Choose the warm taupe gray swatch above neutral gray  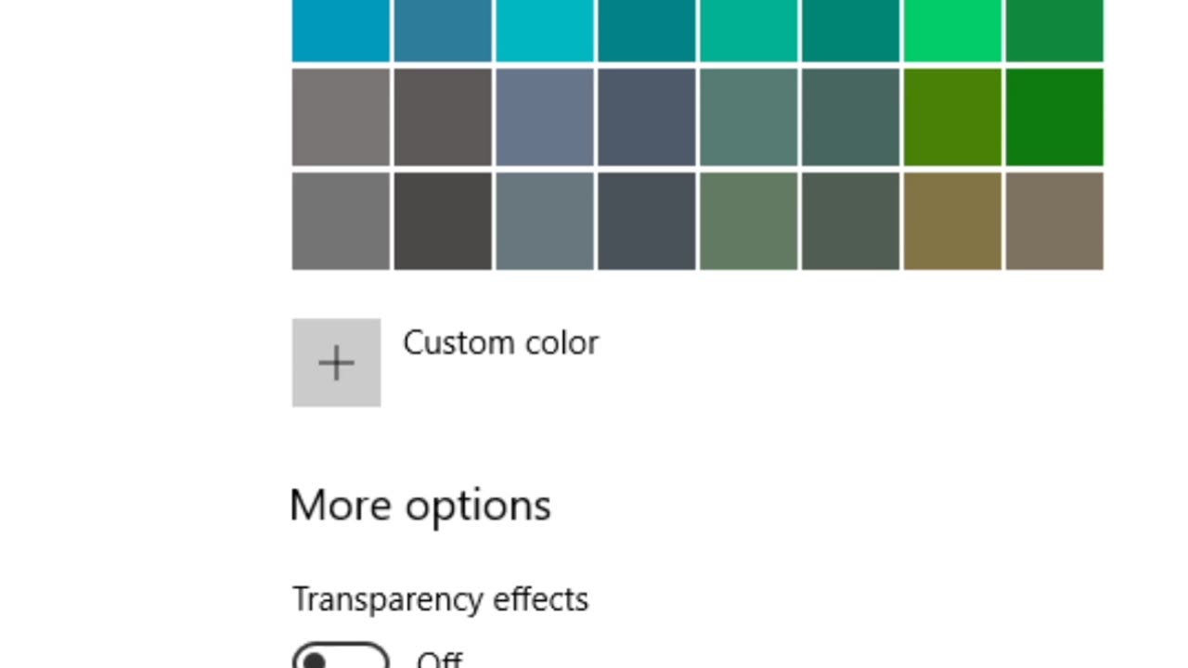[x=341, y=118]
